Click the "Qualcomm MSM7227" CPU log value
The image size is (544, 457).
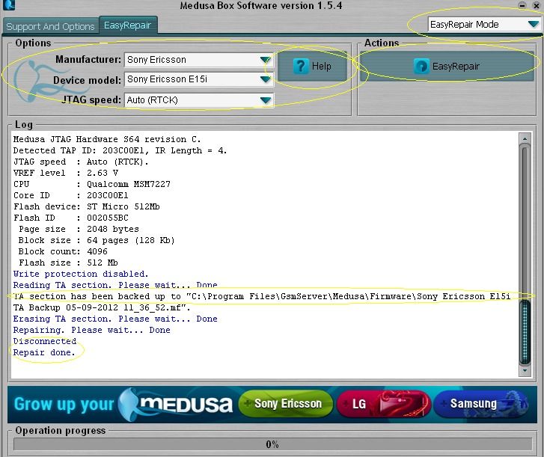coord(129,184)
